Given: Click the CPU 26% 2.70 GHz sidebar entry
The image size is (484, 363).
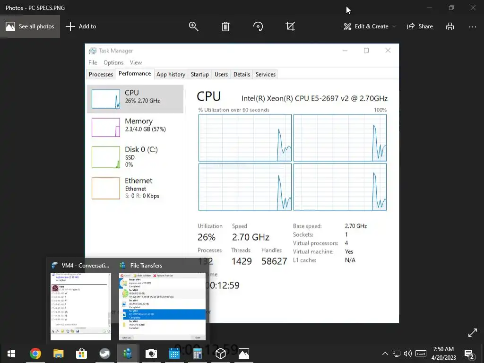Looking at the screenshot, I should pyautogui.click(x=135, y=99).
